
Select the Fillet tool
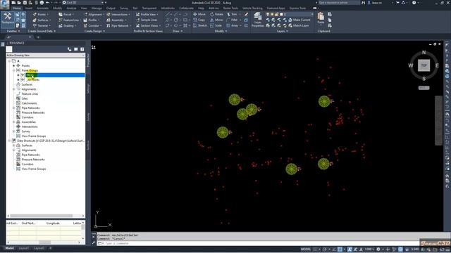[x=233, y=20]
